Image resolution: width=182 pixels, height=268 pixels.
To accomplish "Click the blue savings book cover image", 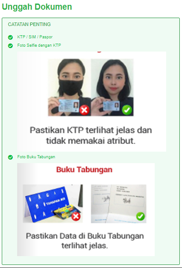I will (53, 204).
